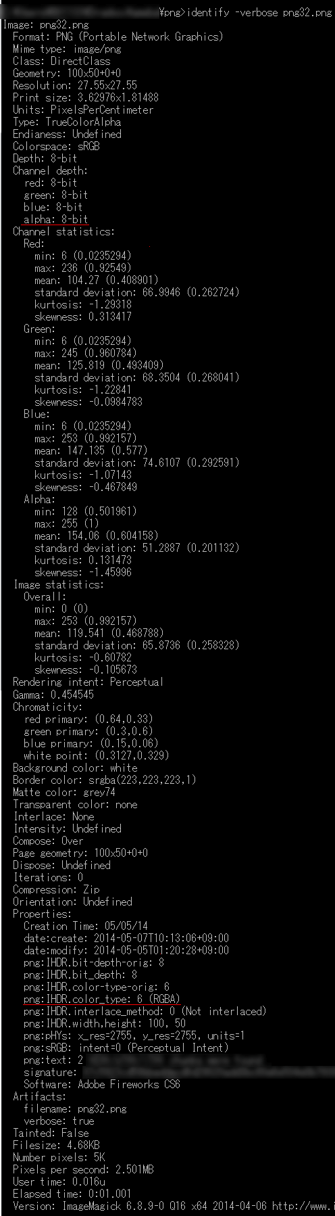Click the Blue channel 'standard deviation: 74.6107' line

tap(137, 463)
